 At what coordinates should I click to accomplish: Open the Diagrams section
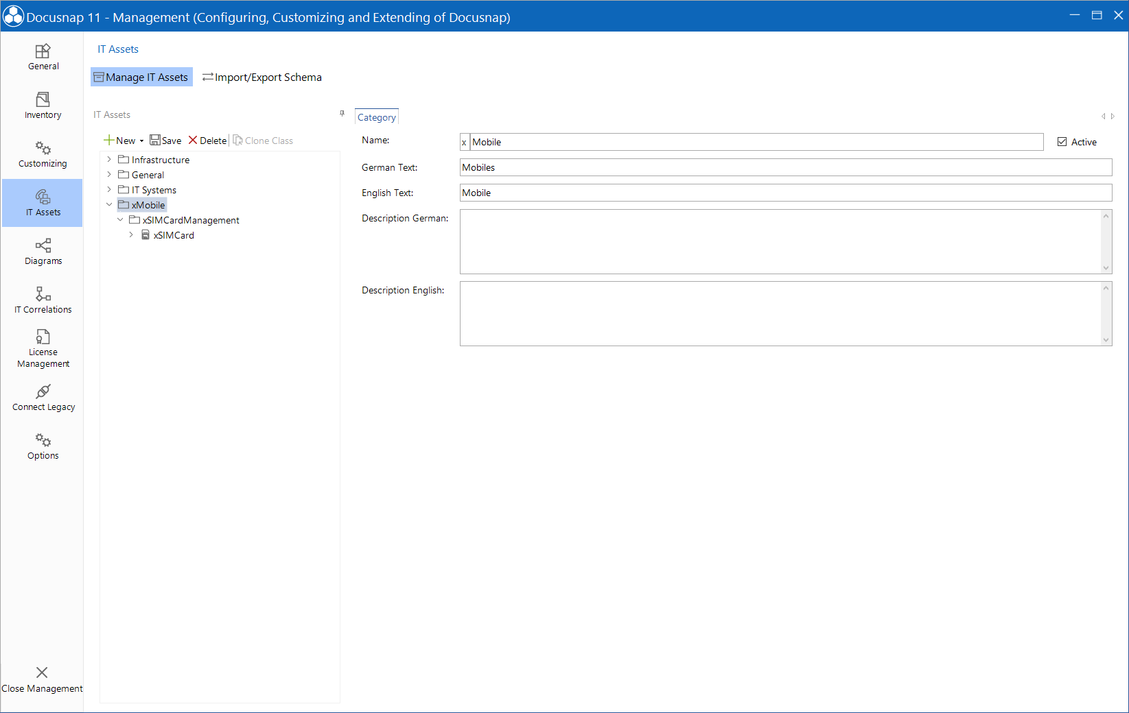point(43,251)
